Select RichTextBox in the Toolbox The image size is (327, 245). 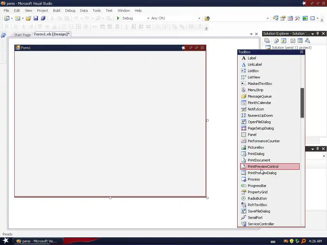270,205
